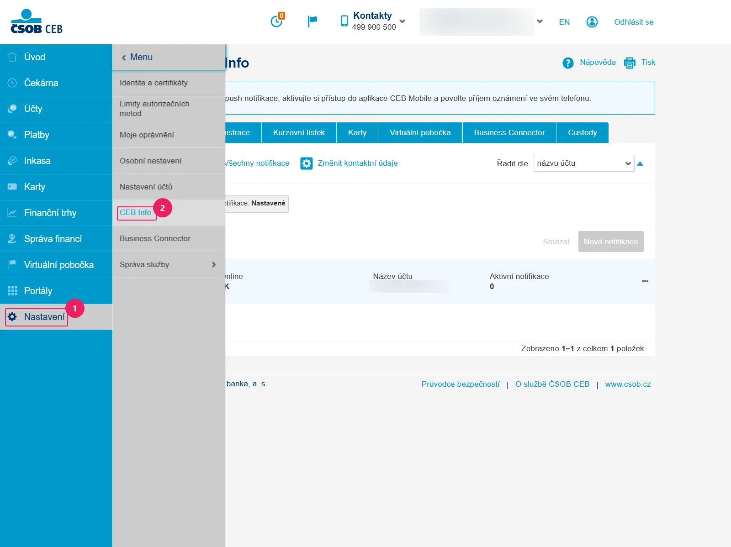This screenshot has height=547, width=731.
Task: Open the Řadit dle sort dropdown
Action: [584, 163]
